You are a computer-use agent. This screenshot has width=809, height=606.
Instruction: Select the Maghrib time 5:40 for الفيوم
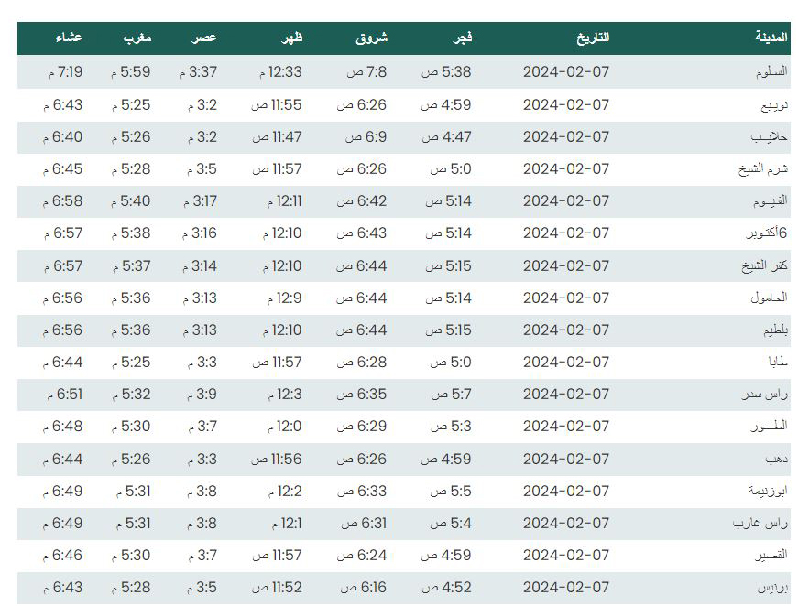131,201
